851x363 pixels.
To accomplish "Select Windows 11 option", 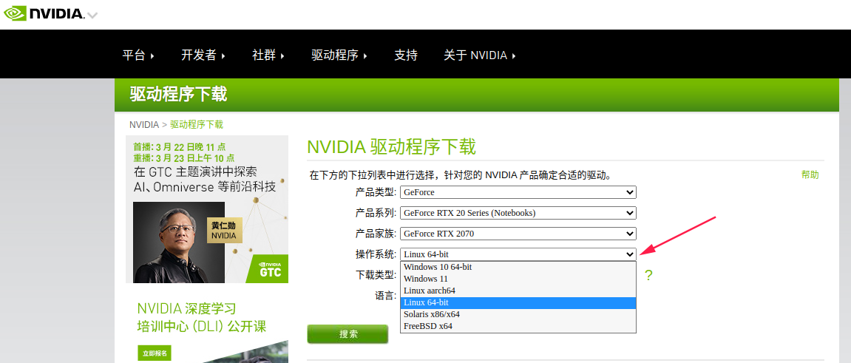I will click(518, 279).
